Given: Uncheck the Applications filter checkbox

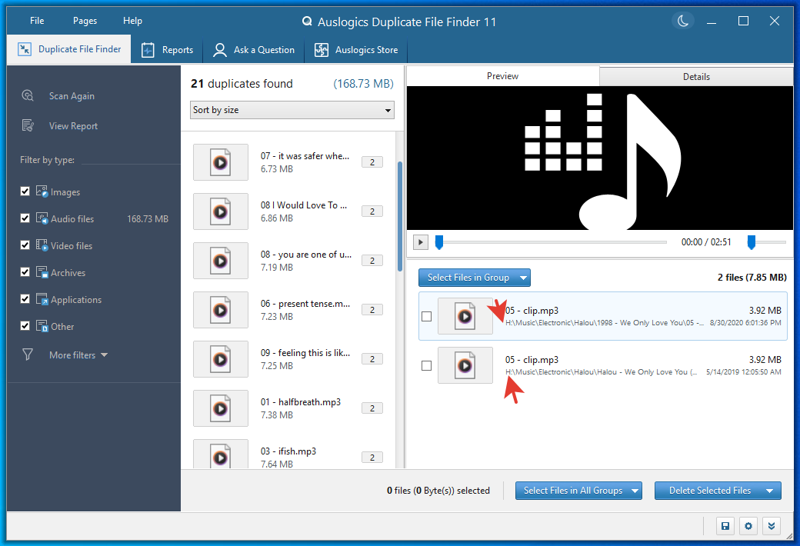Looking at the screenshot, I should click(25, 299).
